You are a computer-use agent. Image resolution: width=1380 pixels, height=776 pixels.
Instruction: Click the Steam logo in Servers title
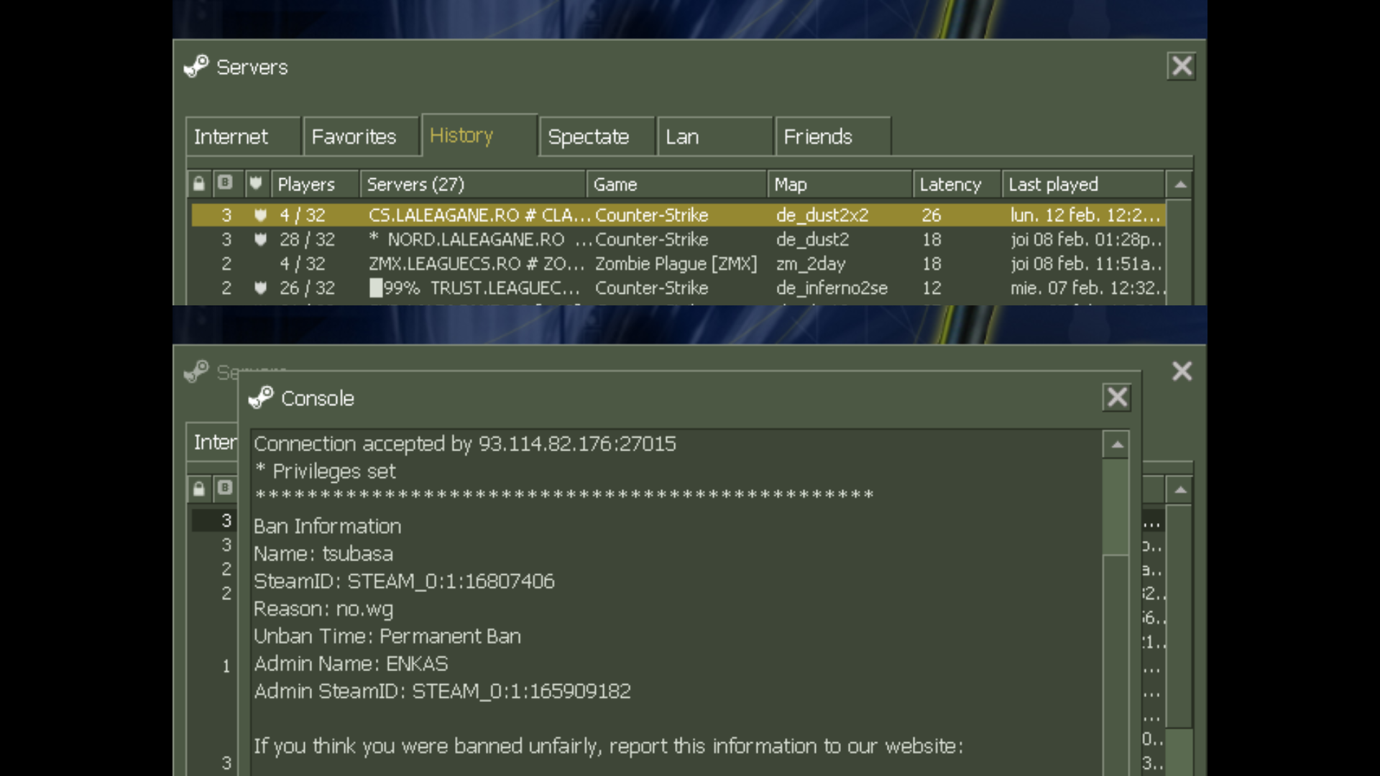(196, 67)
